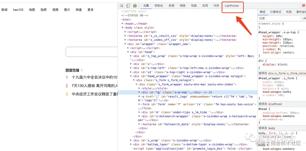Click the warning icon beside z-index

pyautogui.click(x=260, y=119)
